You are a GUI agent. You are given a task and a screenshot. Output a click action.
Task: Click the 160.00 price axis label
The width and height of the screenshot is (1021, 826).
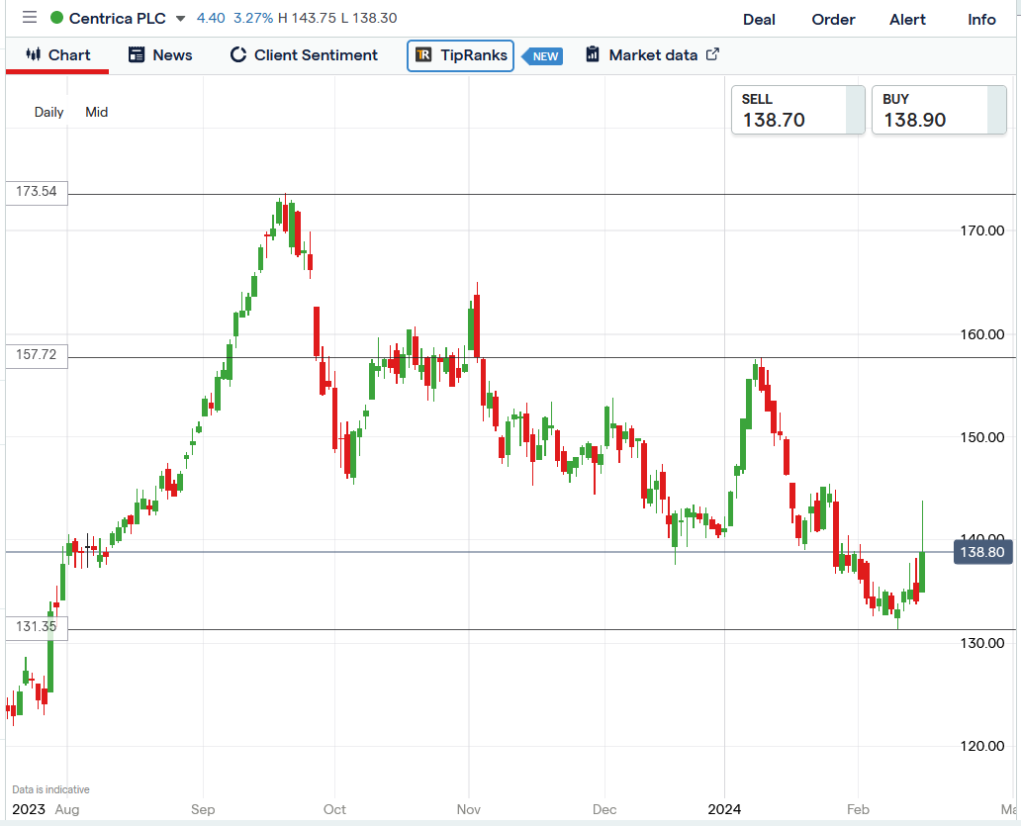point(982,334)
